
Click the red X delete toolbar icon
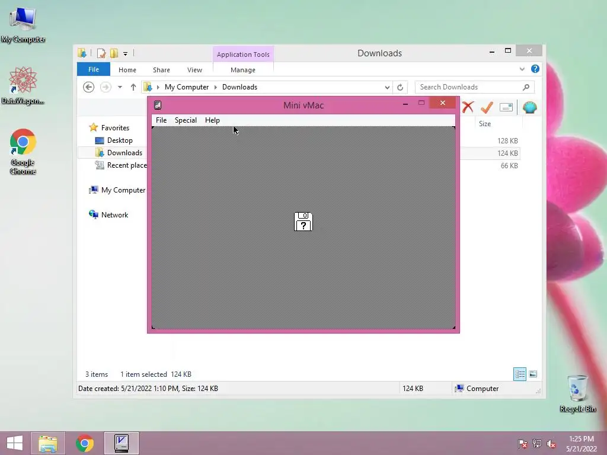click(468, 107)
